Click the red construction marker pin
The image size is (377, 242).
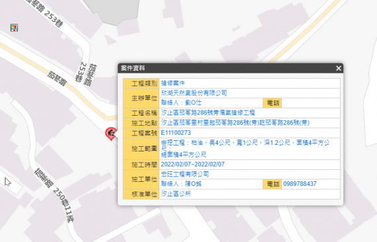111,134
